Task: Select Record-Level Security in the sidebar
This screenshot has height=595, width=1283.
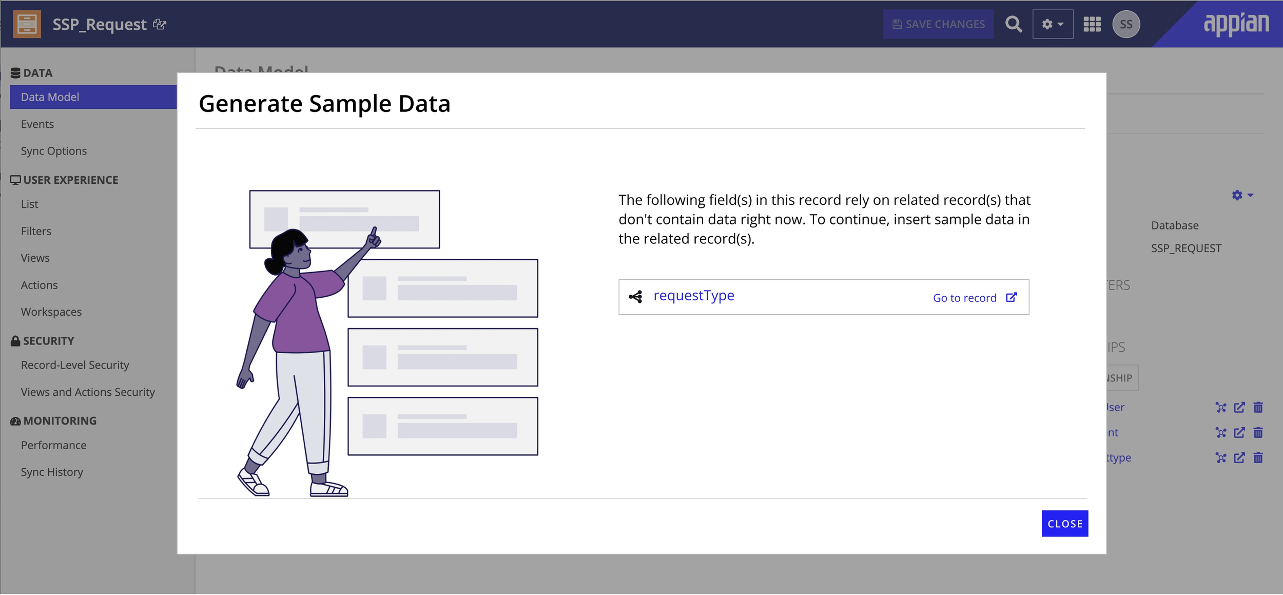Action: 75,364
